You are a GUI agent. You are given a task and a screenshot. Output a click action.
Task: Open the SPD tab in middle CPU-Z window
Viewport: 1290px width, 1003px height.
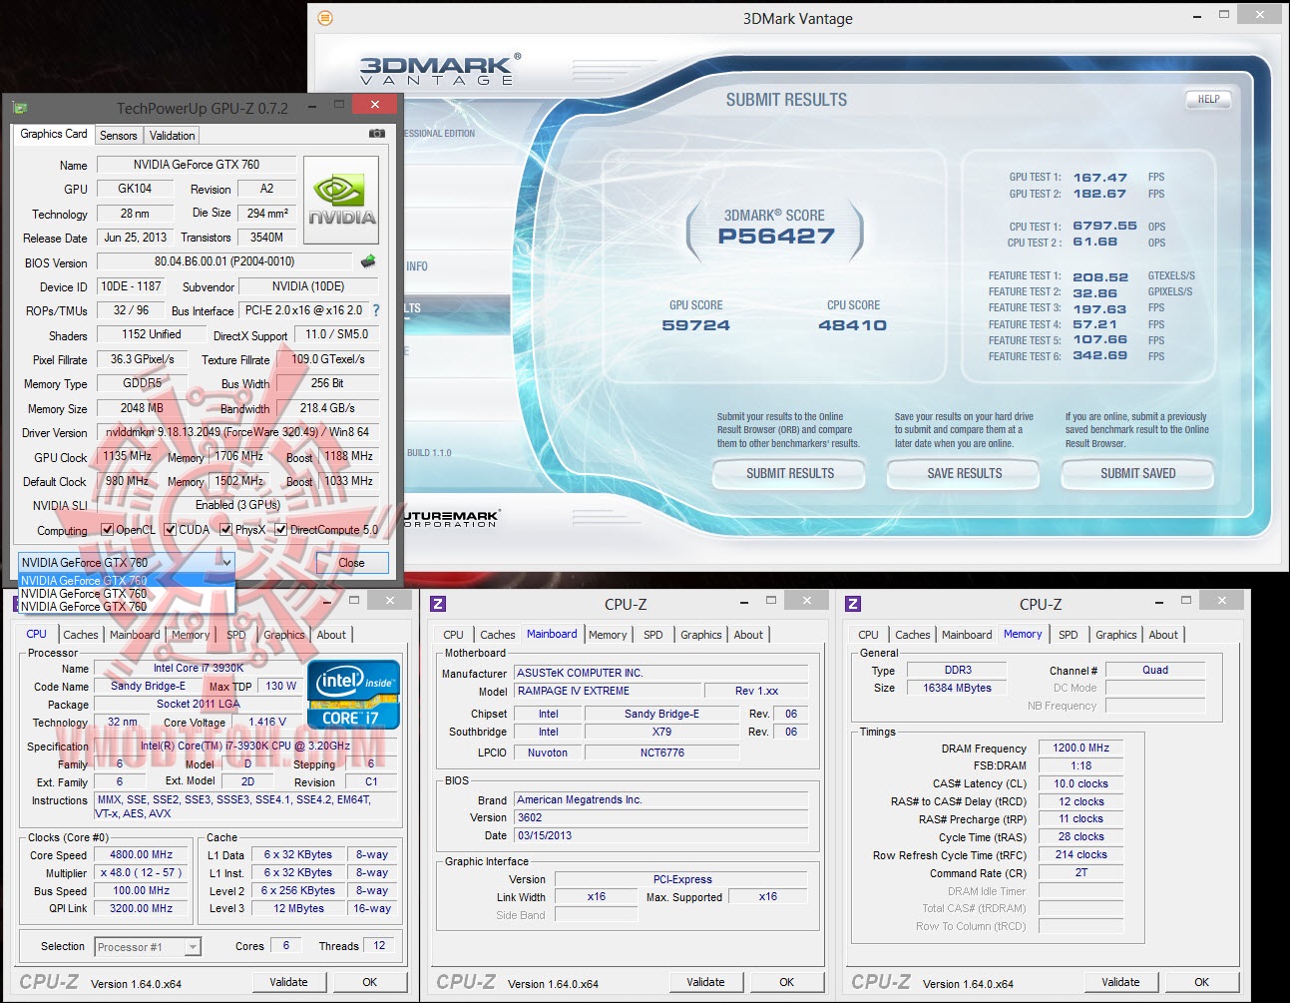(x=653, y=635)
